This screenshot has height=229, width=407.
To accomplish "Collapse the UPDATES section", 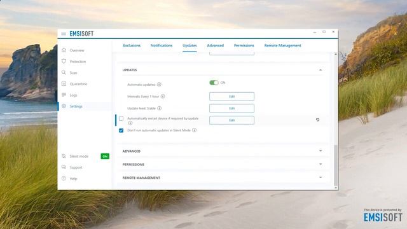I will point(321,70).
